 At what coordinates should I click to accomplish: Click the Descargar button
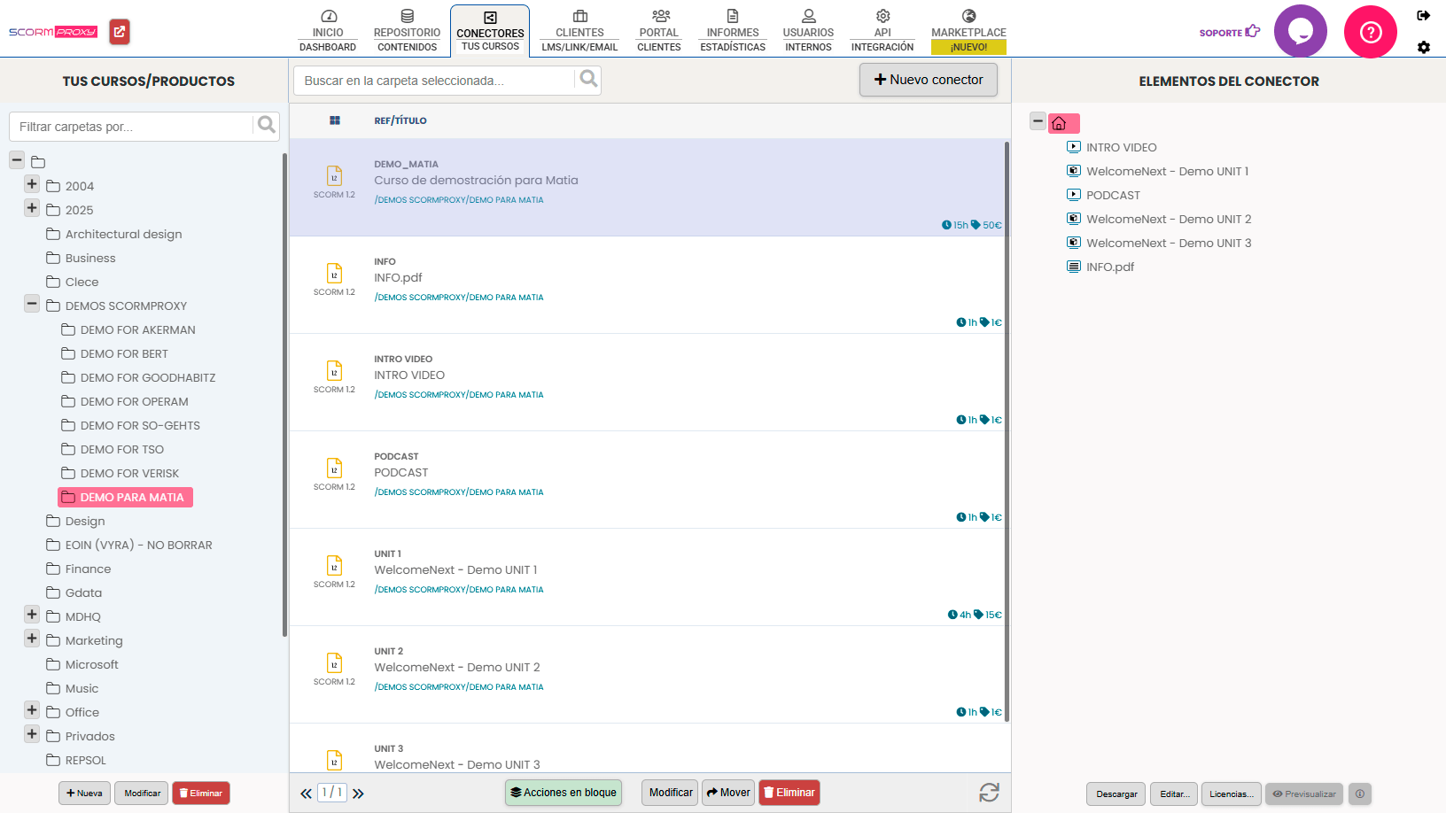tap(1116, 794)
